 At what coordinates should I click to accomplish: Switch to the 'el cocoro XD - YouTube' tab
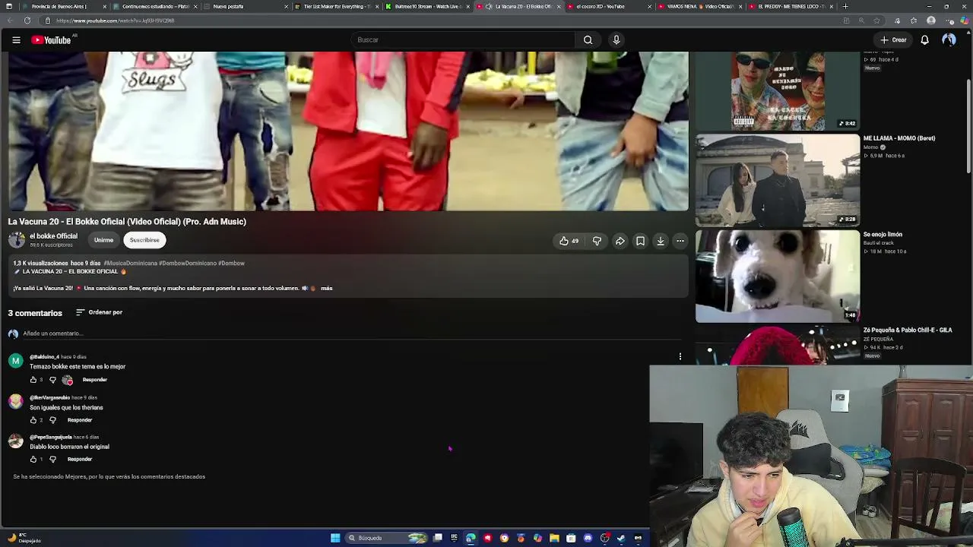point(609,7)
